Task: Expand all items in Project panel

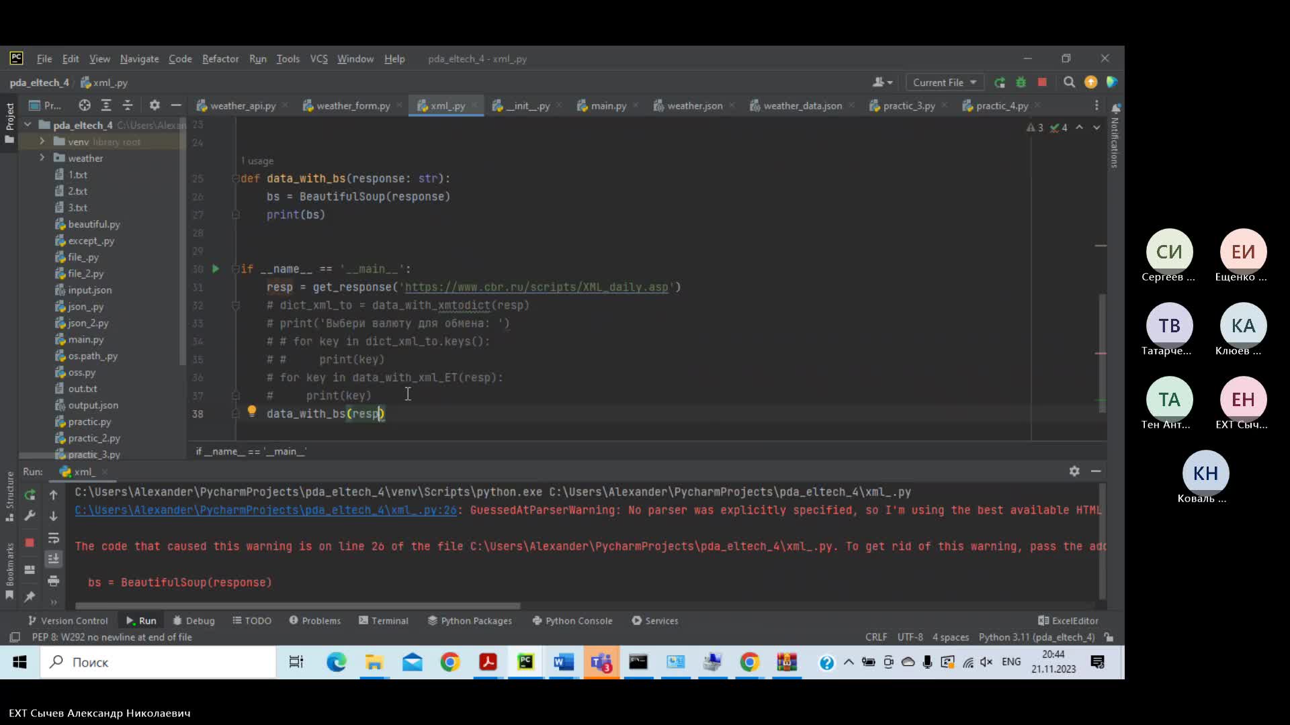Action: coord(106,105)
